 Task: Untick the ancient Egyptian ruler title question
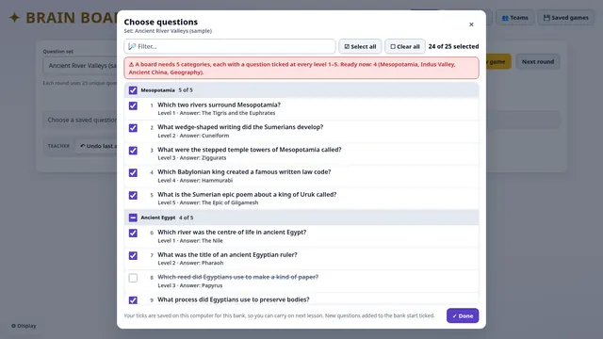133,255
